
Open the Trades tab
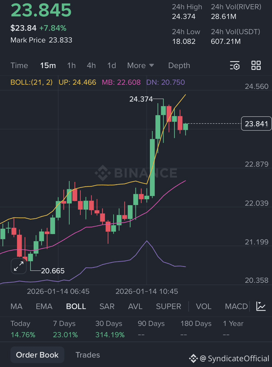[x=88, y=355]
